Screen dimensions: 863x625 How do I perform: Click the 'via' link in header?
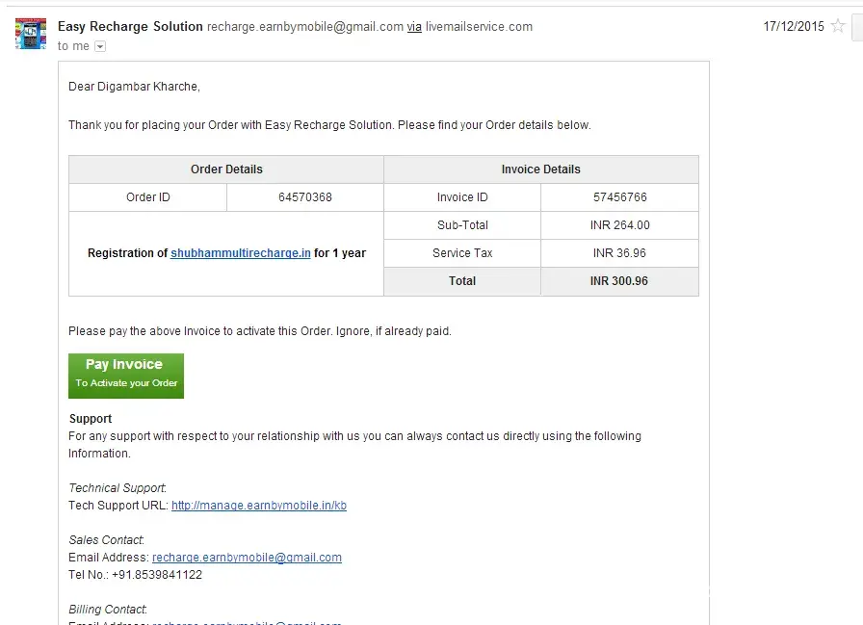[x=414, y=27]
